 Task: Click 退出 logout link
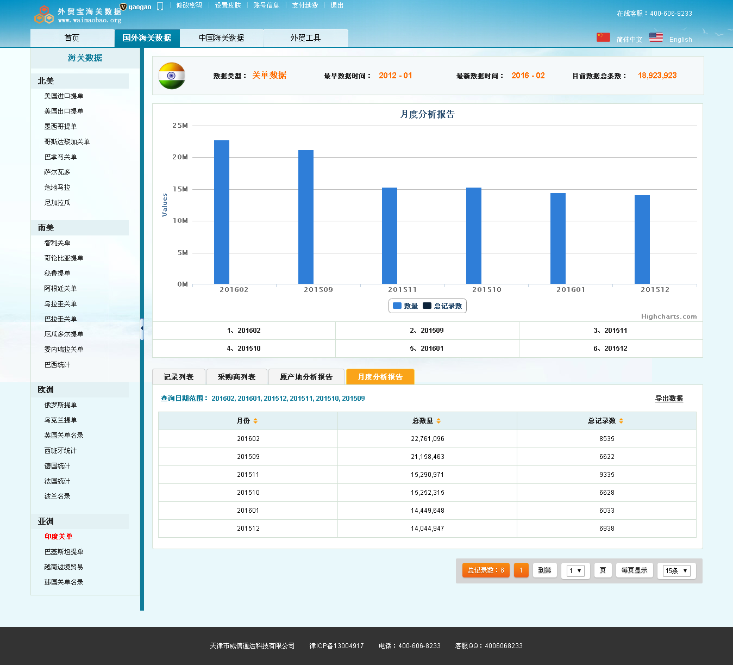337,5
